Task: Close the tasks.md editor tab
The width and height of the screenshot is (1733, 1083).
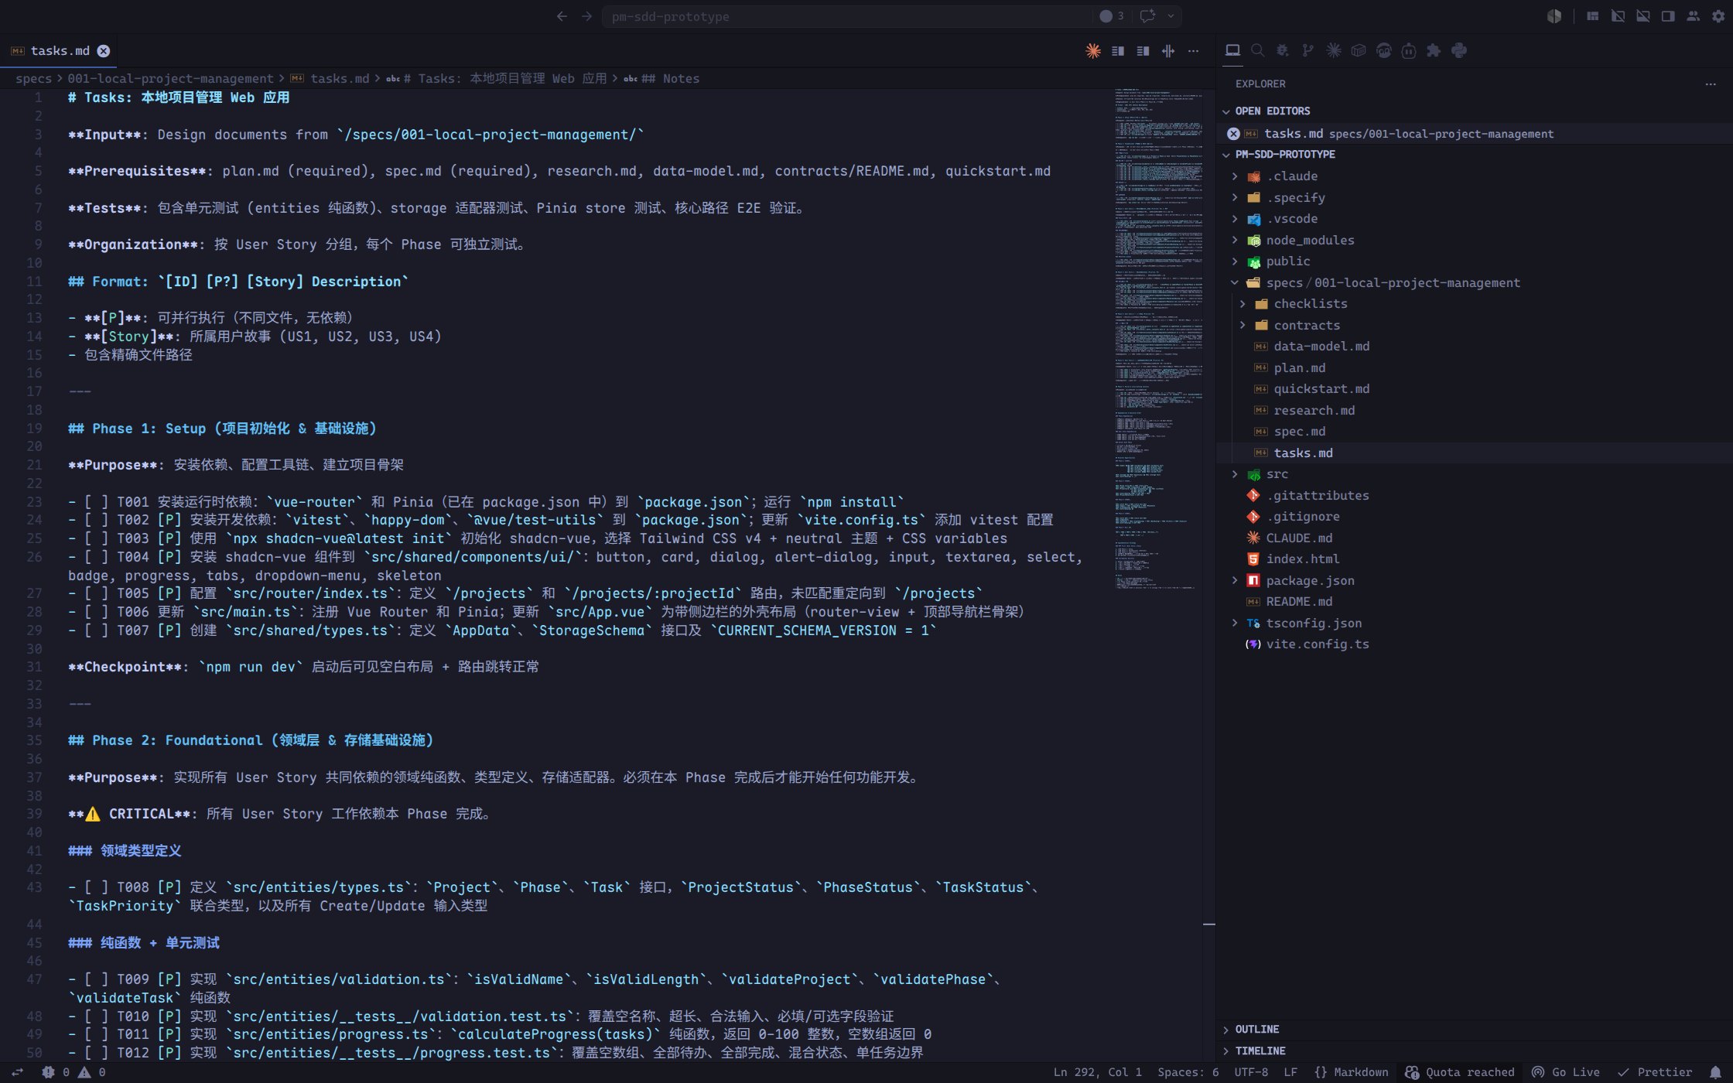Action: point(103,51)
